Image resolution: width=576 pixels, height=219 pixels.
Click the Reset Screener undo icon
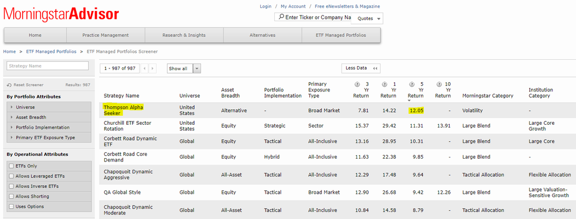(9, 84)
